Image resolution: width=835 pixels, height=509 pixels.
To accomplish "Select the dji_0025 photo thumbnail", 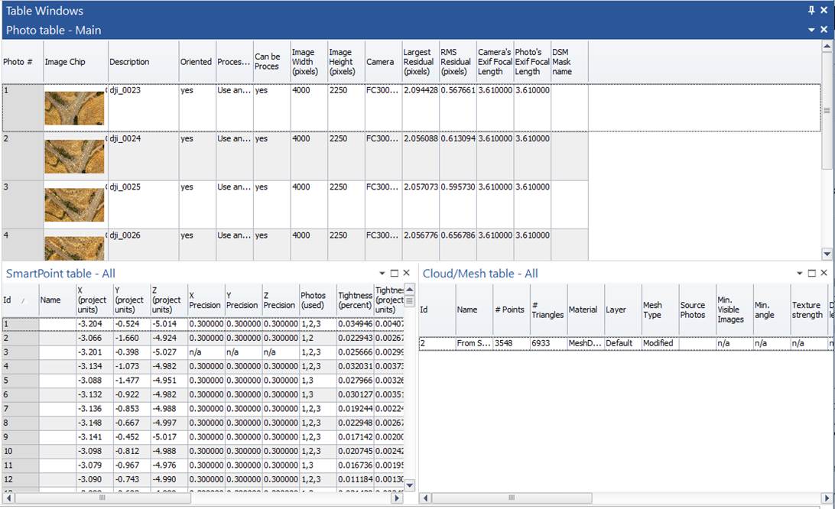I will (74, 205).
